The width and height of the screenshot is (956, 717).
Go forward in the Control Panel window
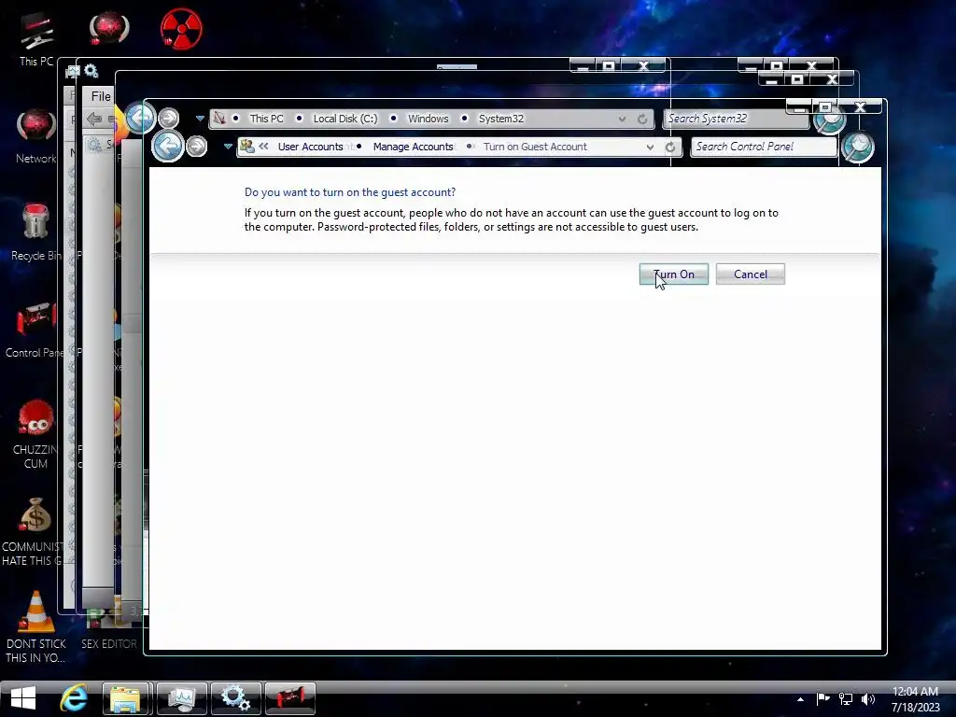pyautogui.click(x=196, y=147)
